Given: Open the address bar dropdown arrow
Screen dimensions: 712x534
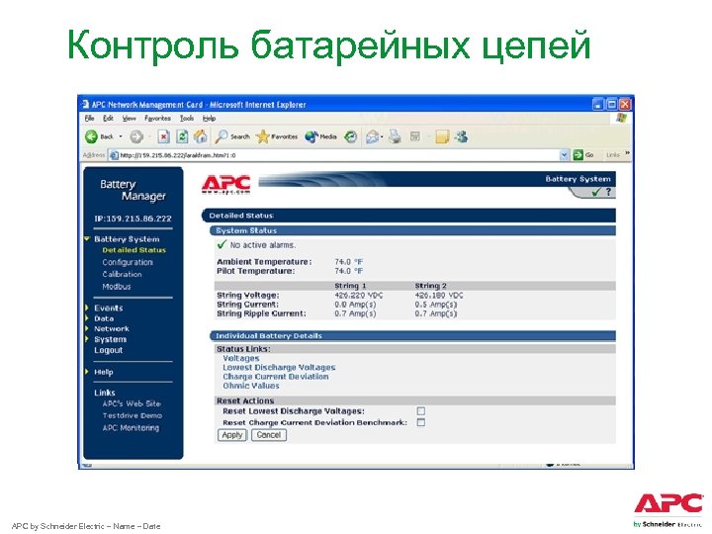Looking at the screenshot, I should point(564,155).
